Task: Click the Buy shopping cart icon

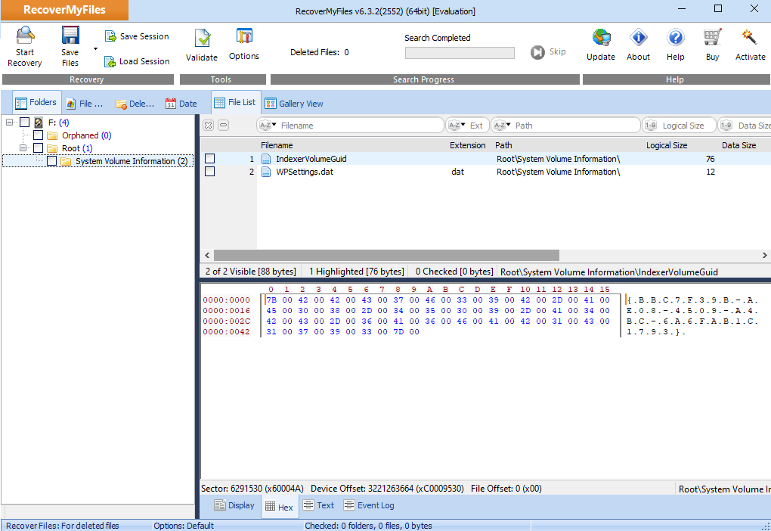Action: point(712,37)
